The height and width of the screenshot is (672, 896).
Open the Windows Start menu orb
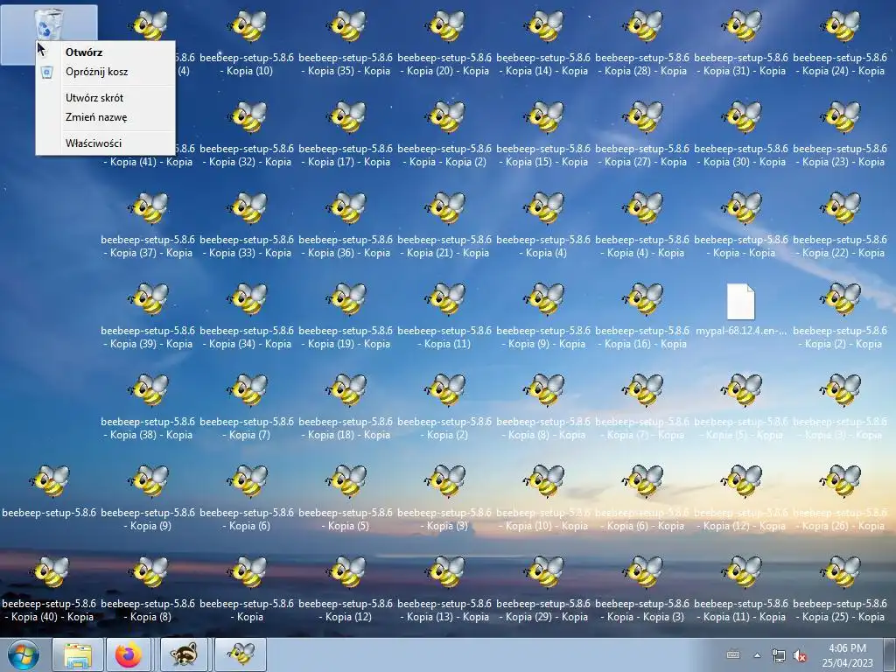click(23, 654)
